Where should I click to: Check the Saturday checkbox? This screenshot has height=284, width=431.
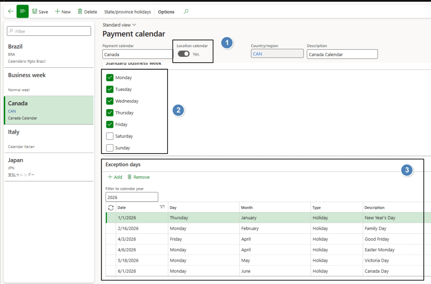click(110, 136)
